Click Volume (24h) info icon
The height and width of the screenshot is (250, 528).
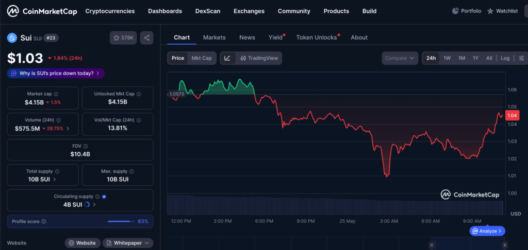coord(59,120)
